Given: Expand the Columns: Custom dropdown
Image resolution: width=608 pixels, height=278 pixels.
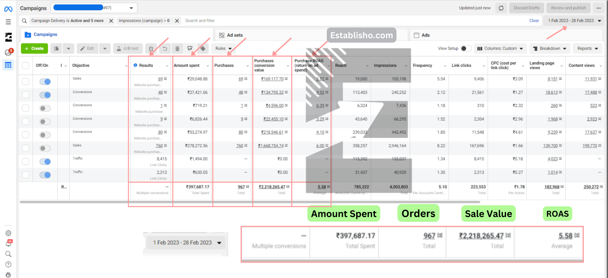Looking at the screenshot, I should [x=500, y=49].
